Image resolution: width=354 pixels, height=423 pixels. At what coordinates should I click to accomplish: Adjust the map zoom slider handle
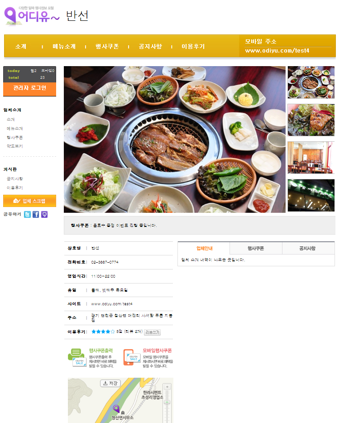(167, 402)
